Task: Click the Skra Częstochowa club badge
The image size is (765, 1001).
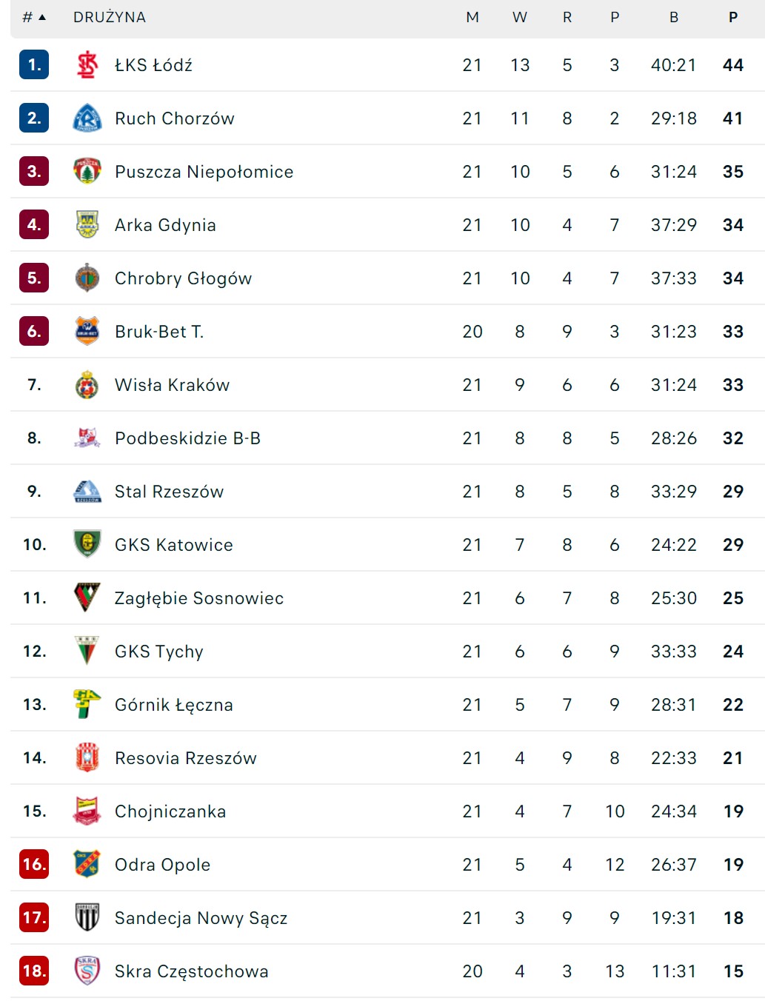Action: coord(87,971)
